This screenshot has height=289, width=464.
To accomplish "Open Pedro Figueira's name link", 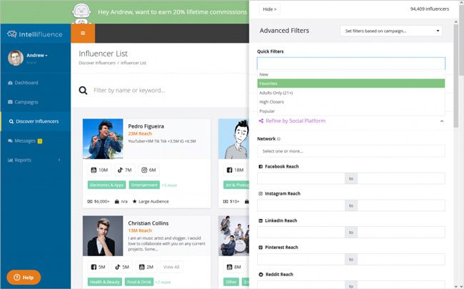I will point(146,126).
